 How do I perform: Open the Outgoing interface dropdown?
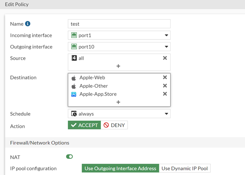[166, 47]
